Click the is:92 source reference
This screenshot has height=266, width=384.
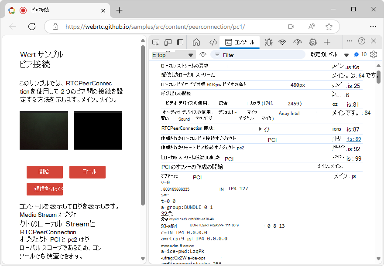point(353,149)
